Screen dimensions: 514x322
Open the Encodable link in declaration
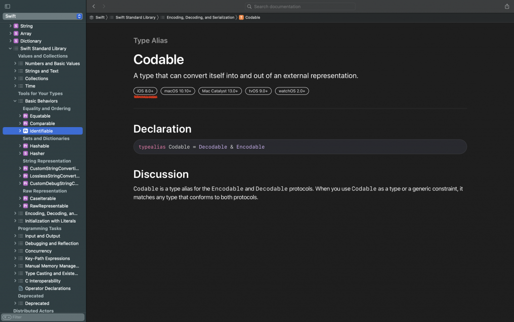click(x=250, y=147)
